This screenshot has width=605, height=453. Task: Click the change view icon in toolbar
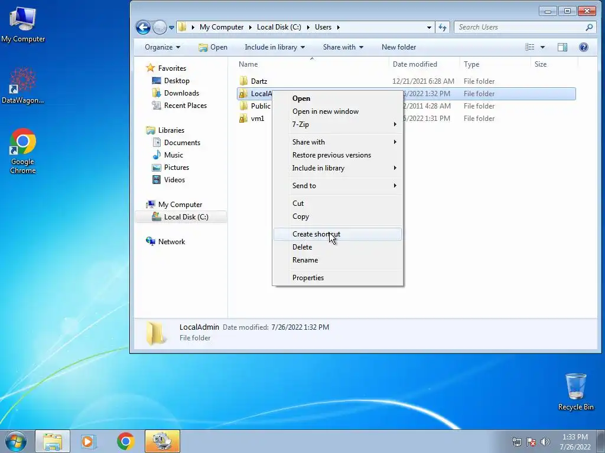(x=530, y=47)
